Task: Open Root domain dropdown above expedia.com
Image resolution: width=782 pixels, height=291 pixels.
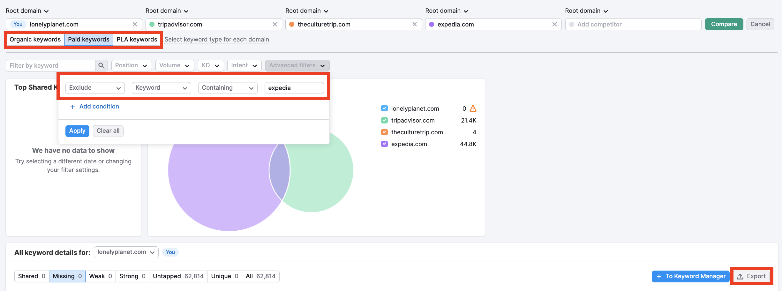Action: pyautogui.click(x=447, y=11)
